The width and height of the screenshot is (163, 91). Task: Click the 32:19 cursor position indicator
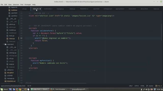29,86
